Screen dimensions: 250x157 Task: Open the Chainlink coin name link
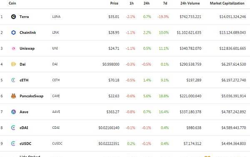click(x=28, y=32)
